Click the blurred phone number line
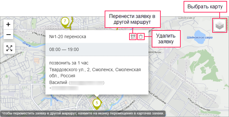 64,88
